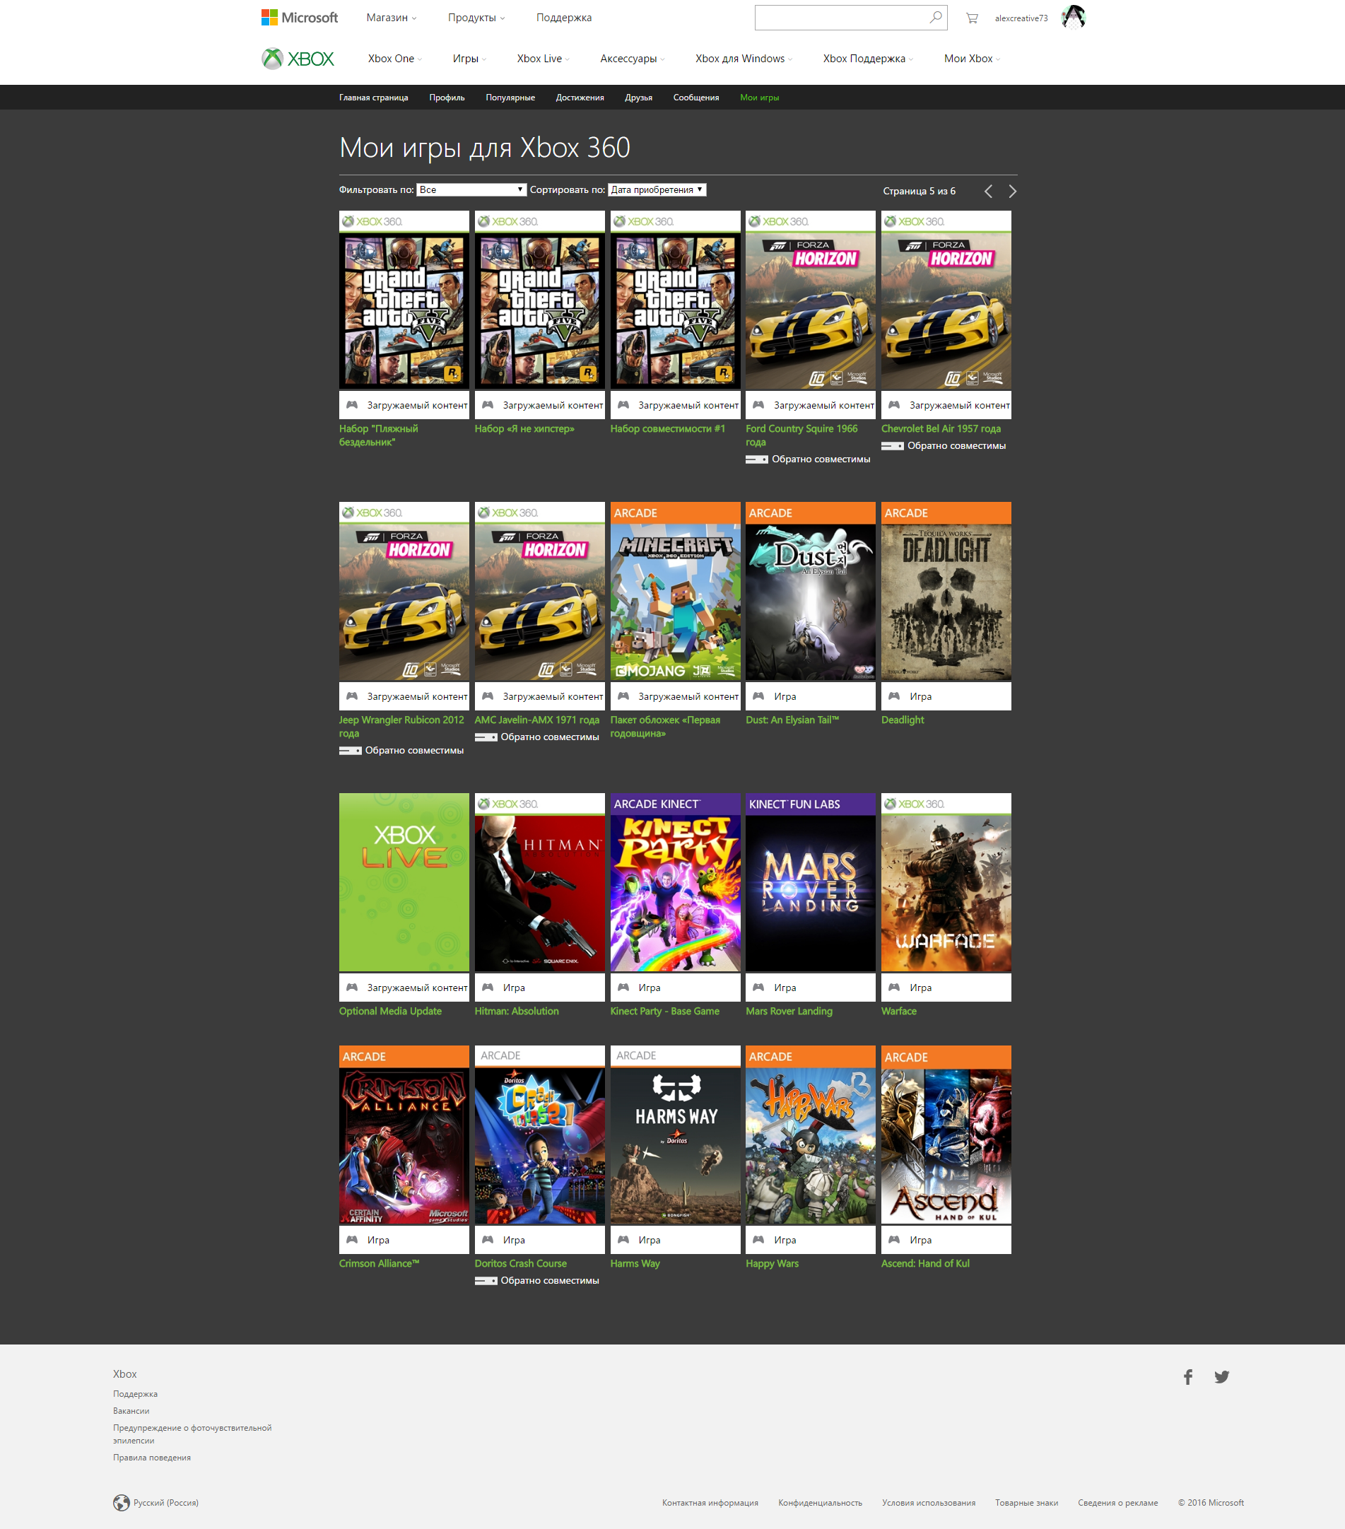Click the search magnifier icon

pos(935,17)
